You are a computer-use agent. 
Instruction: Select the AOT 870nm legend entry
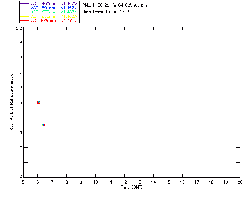(49, 16)
